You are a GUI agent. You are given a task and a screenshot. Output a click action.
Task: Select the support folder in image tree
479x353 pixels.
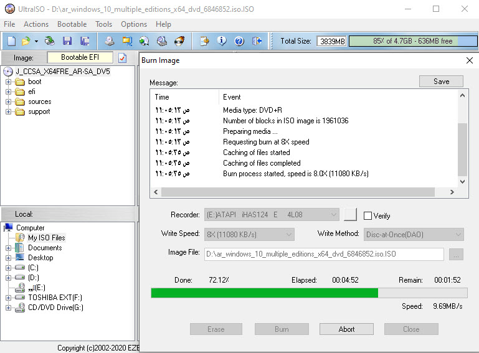(39, 112)
